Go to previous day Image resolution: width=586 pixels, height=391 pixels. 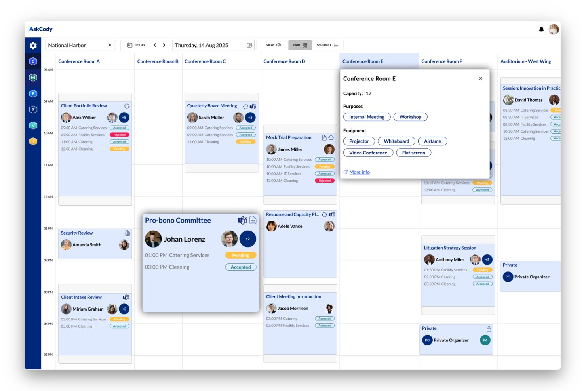155,45
